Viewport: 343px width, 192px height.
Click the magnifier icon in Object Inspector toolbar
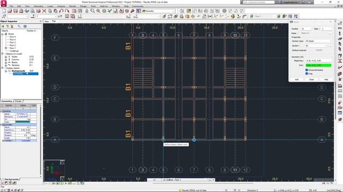(x=19, y=26)
